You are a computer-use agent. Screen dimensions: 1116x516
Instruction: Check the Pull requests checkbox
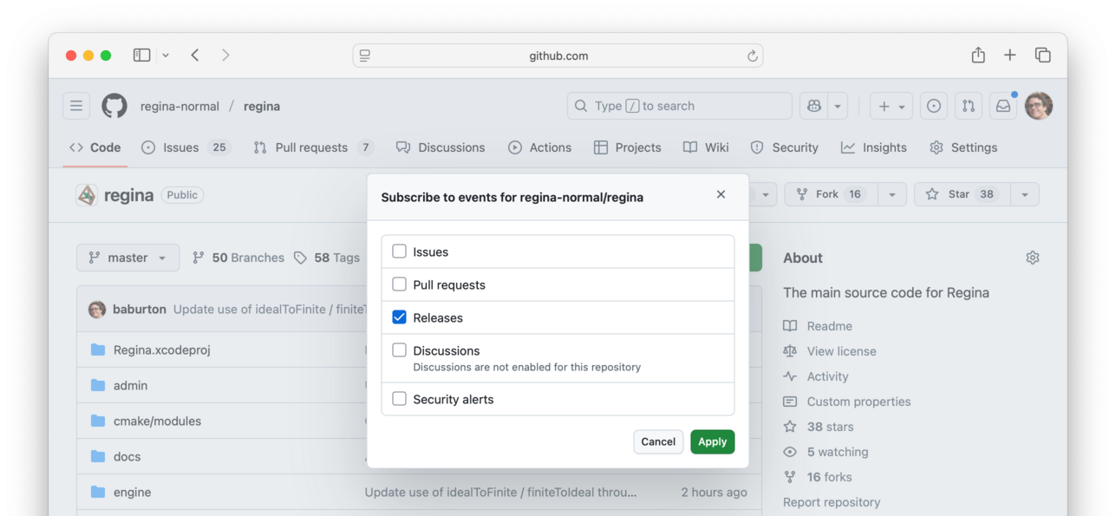coord(399,284)
